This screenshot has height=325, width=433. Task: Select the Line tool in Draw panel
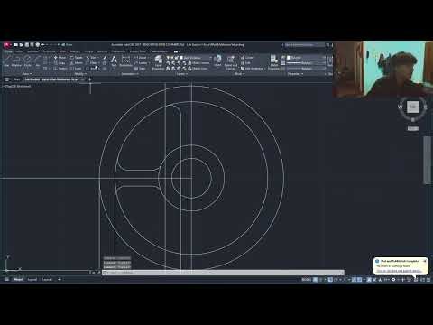coord(6,60)
